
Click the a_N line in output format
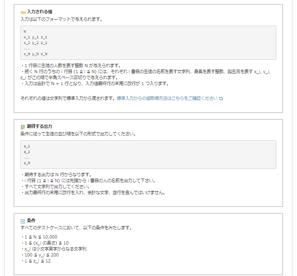(27, 163)
